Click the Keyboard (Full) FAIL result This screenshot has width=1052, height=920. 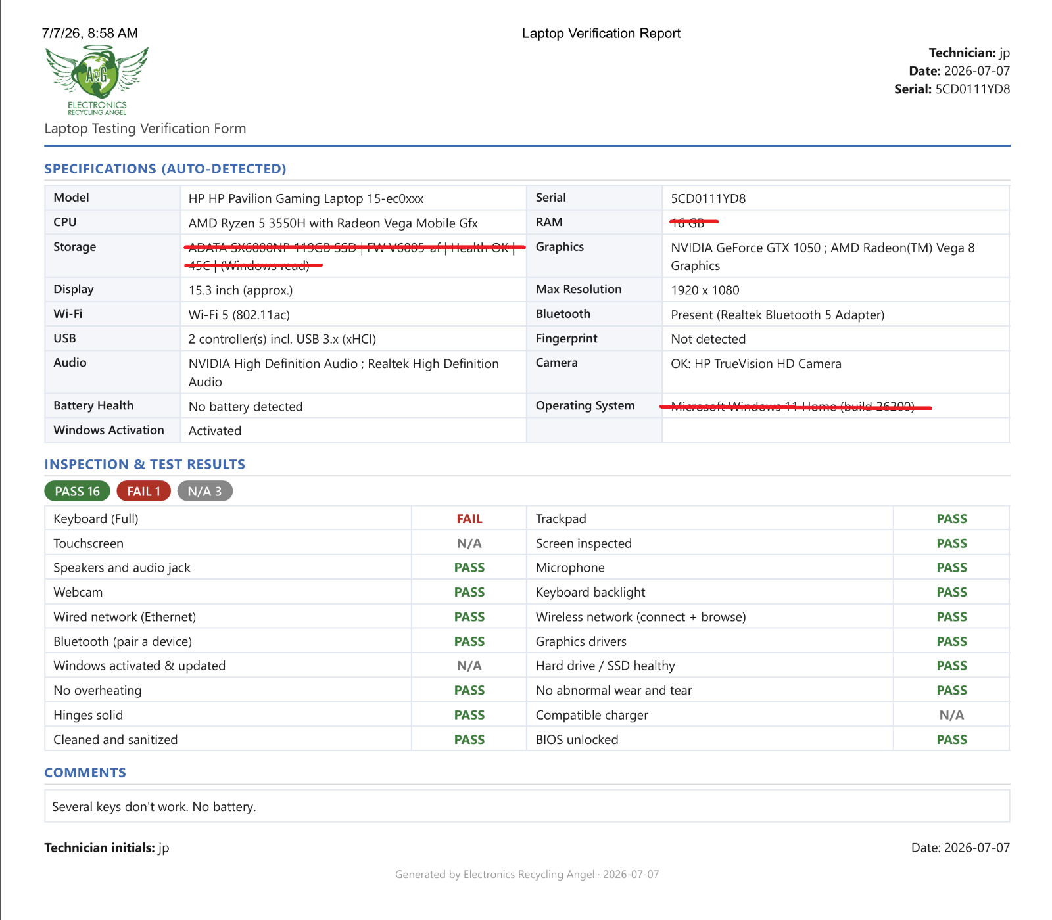[x=469, y=518]
